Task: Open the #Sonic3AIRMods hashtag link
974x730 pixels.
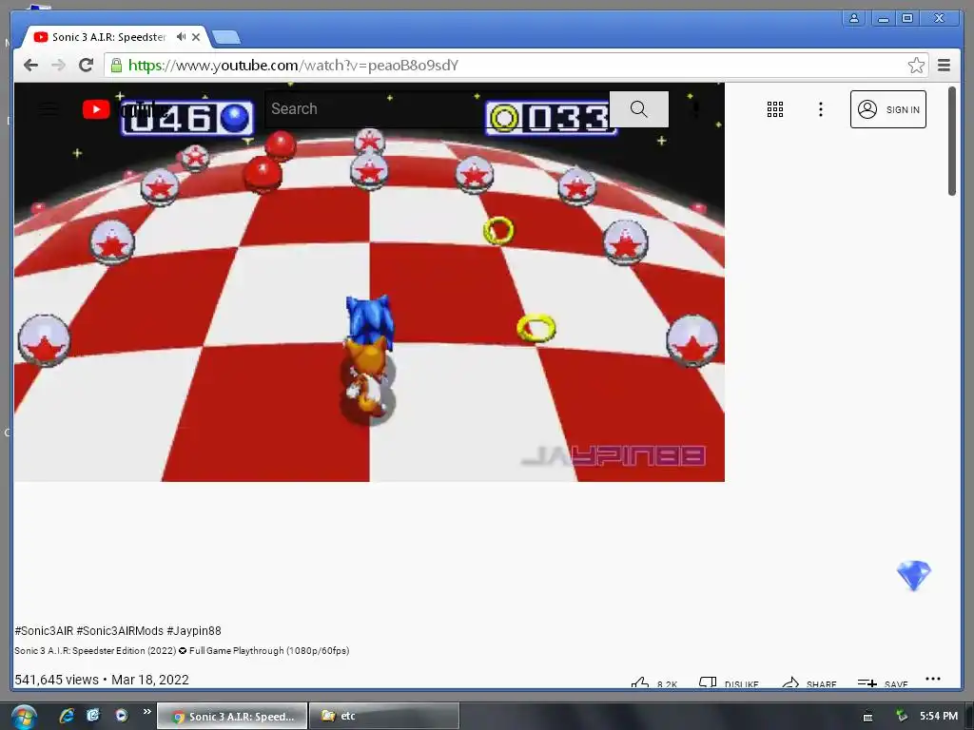Action: click(120, 631)
